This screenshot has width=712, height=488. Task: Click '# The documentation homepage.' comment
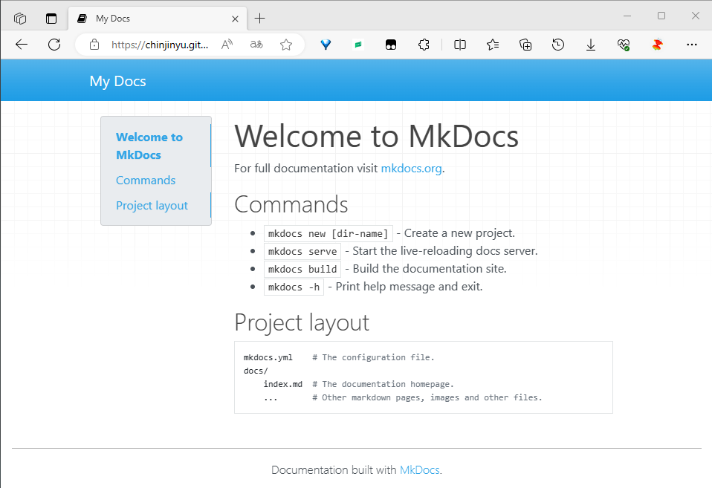pyautogui.click(x=383, y=384)
